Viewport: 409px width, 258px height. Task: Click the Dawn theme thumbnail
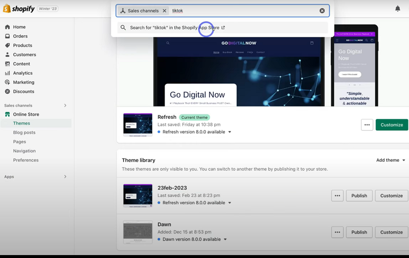point(138,233)
